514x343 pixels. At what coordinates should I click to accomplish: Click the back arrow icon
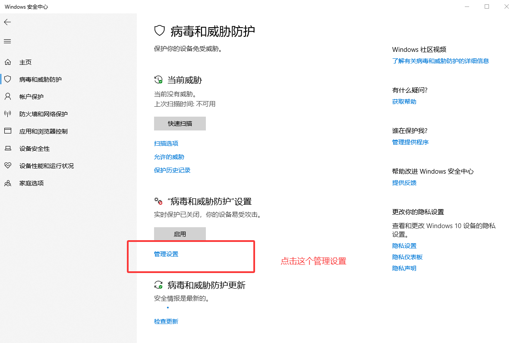(7, 22)
